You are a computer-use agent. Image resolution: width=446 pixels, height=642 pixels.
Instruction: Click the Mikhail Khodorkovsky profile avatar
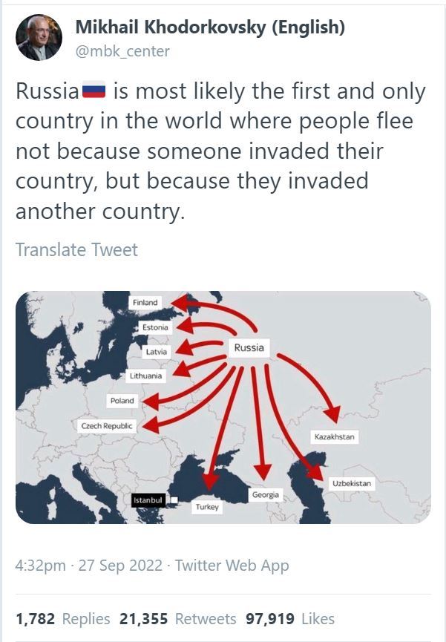(39, 38)
